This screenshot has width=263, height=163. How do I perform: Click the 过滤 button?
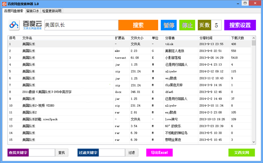tap(131, 153)
